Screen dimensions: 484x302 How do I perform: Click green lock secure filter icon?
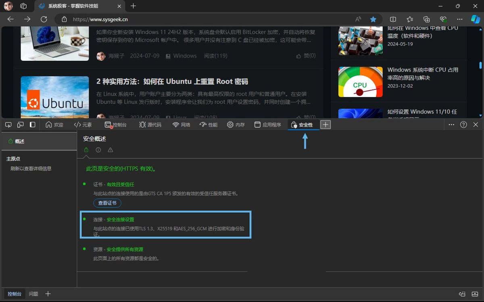[x=86, y=150]
